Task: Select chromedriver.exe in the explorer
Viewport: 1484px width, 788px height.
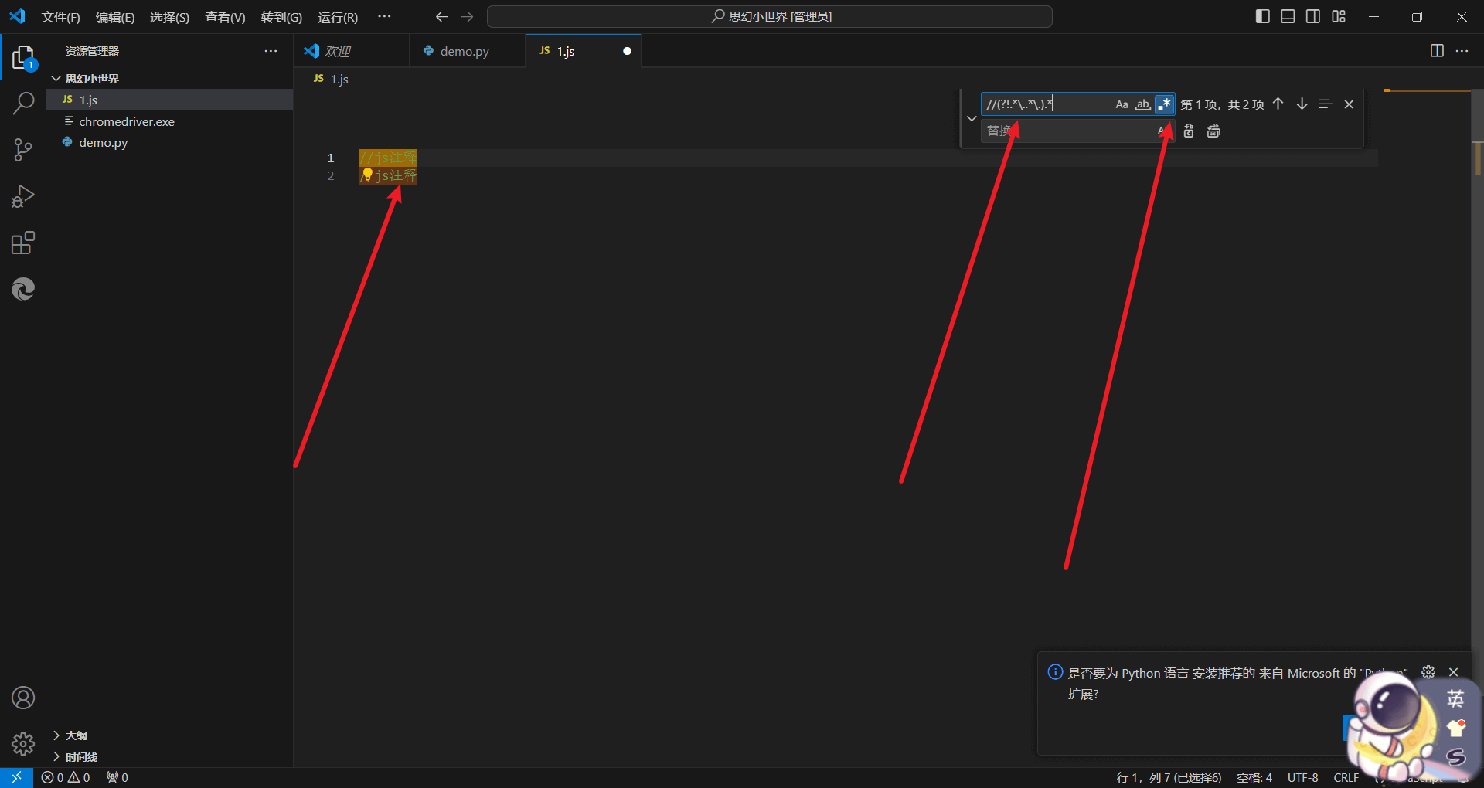Action: 127,121
